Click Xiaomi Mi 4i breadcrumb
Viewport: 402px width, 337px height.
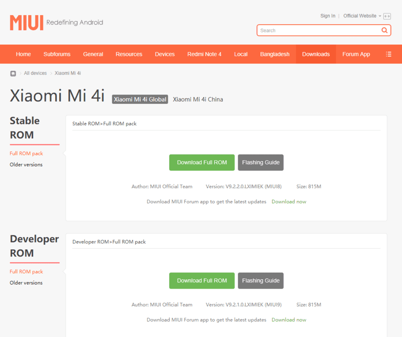point(68,73)
